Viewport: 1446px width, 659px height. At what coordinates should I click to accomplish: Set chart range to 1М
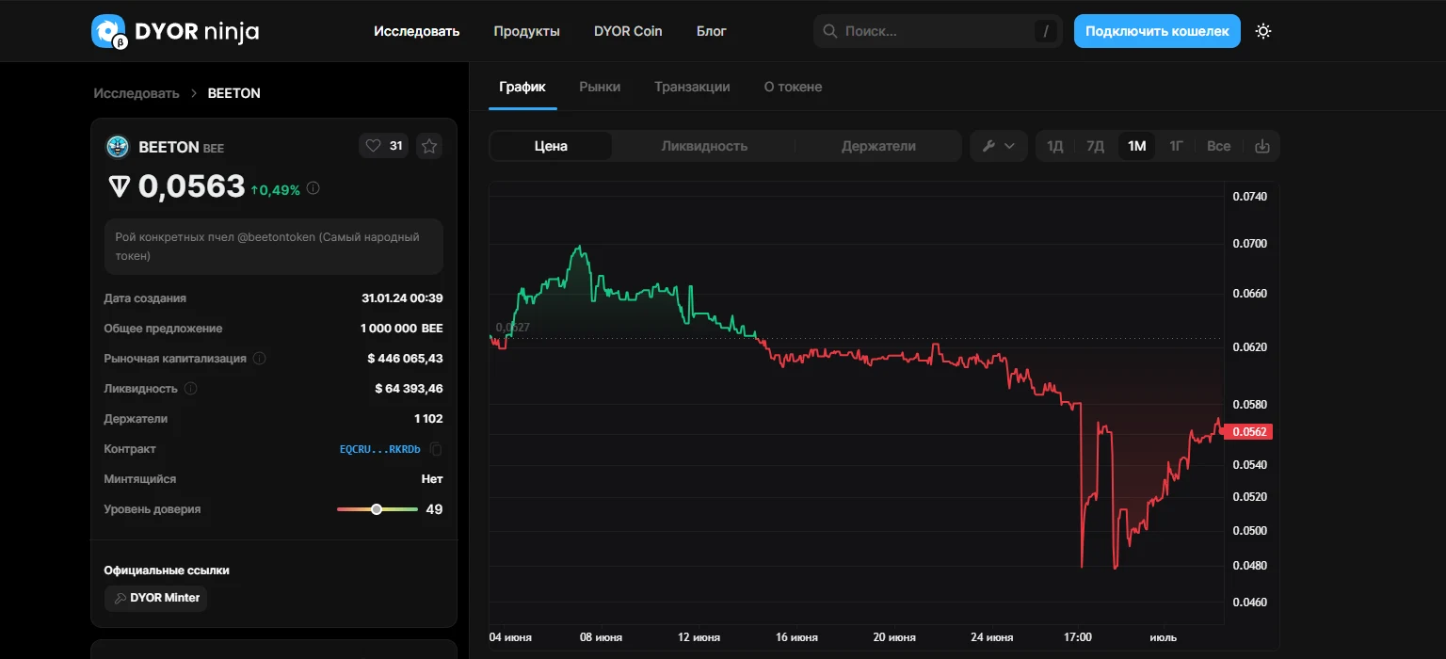coord(1137,146)
